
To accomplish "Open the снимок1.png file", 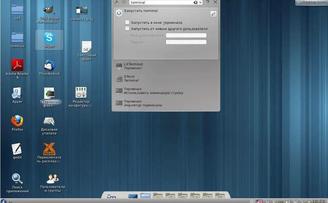I will pyautogui.click(x=82, y=13).
